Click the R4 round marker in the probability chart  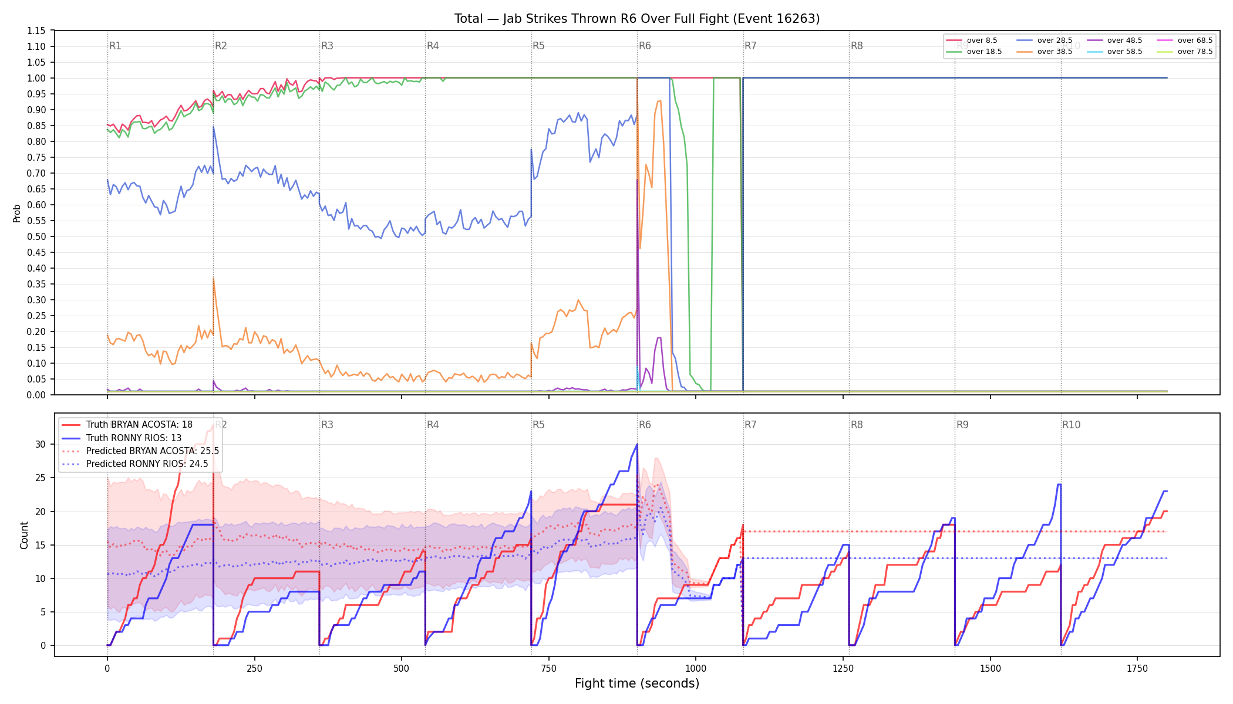pyautogui.click(x=433, y=46)
